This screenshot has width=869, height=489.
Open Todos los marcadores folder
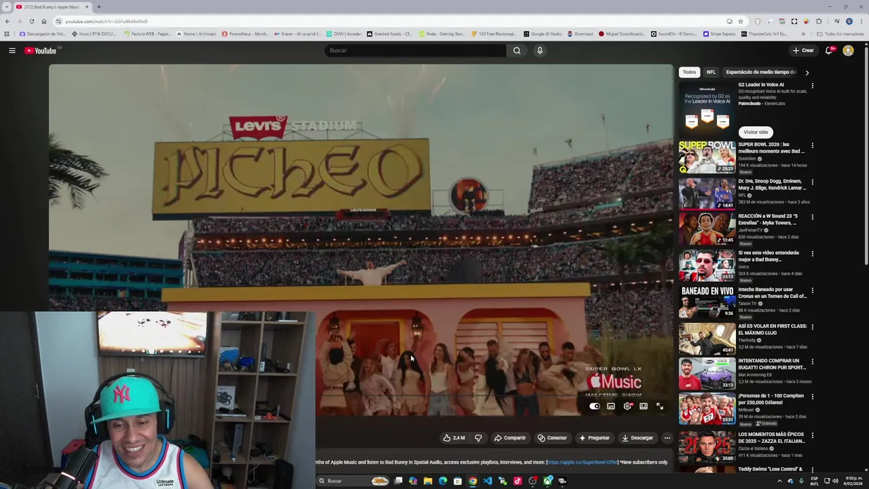coord(840,34)
